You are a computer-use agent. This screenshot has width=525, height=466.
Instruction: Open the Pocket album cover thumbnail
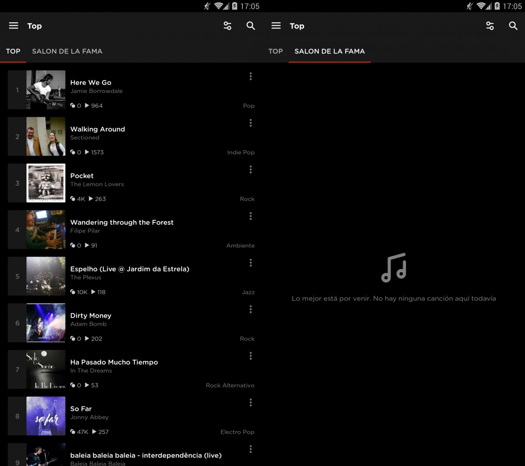[46, 183]
